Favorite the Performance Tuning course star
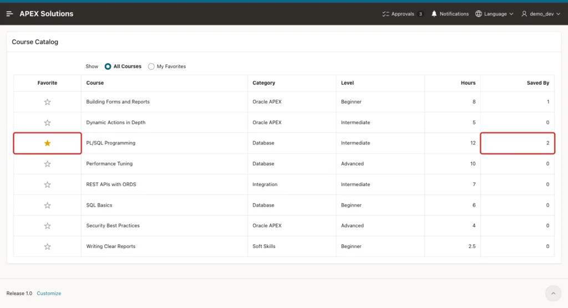The image size is (568, 308). tap(48, 164)
